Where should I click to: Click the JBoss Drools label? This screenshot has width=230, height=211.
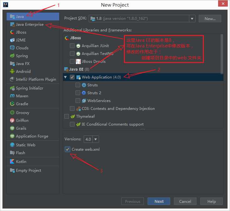pyautogui.click(x=94, y=62)
